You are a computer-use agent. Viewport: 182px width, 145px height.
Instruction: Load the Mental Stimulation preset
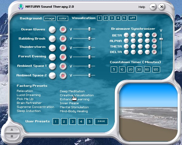pos(74,107)
